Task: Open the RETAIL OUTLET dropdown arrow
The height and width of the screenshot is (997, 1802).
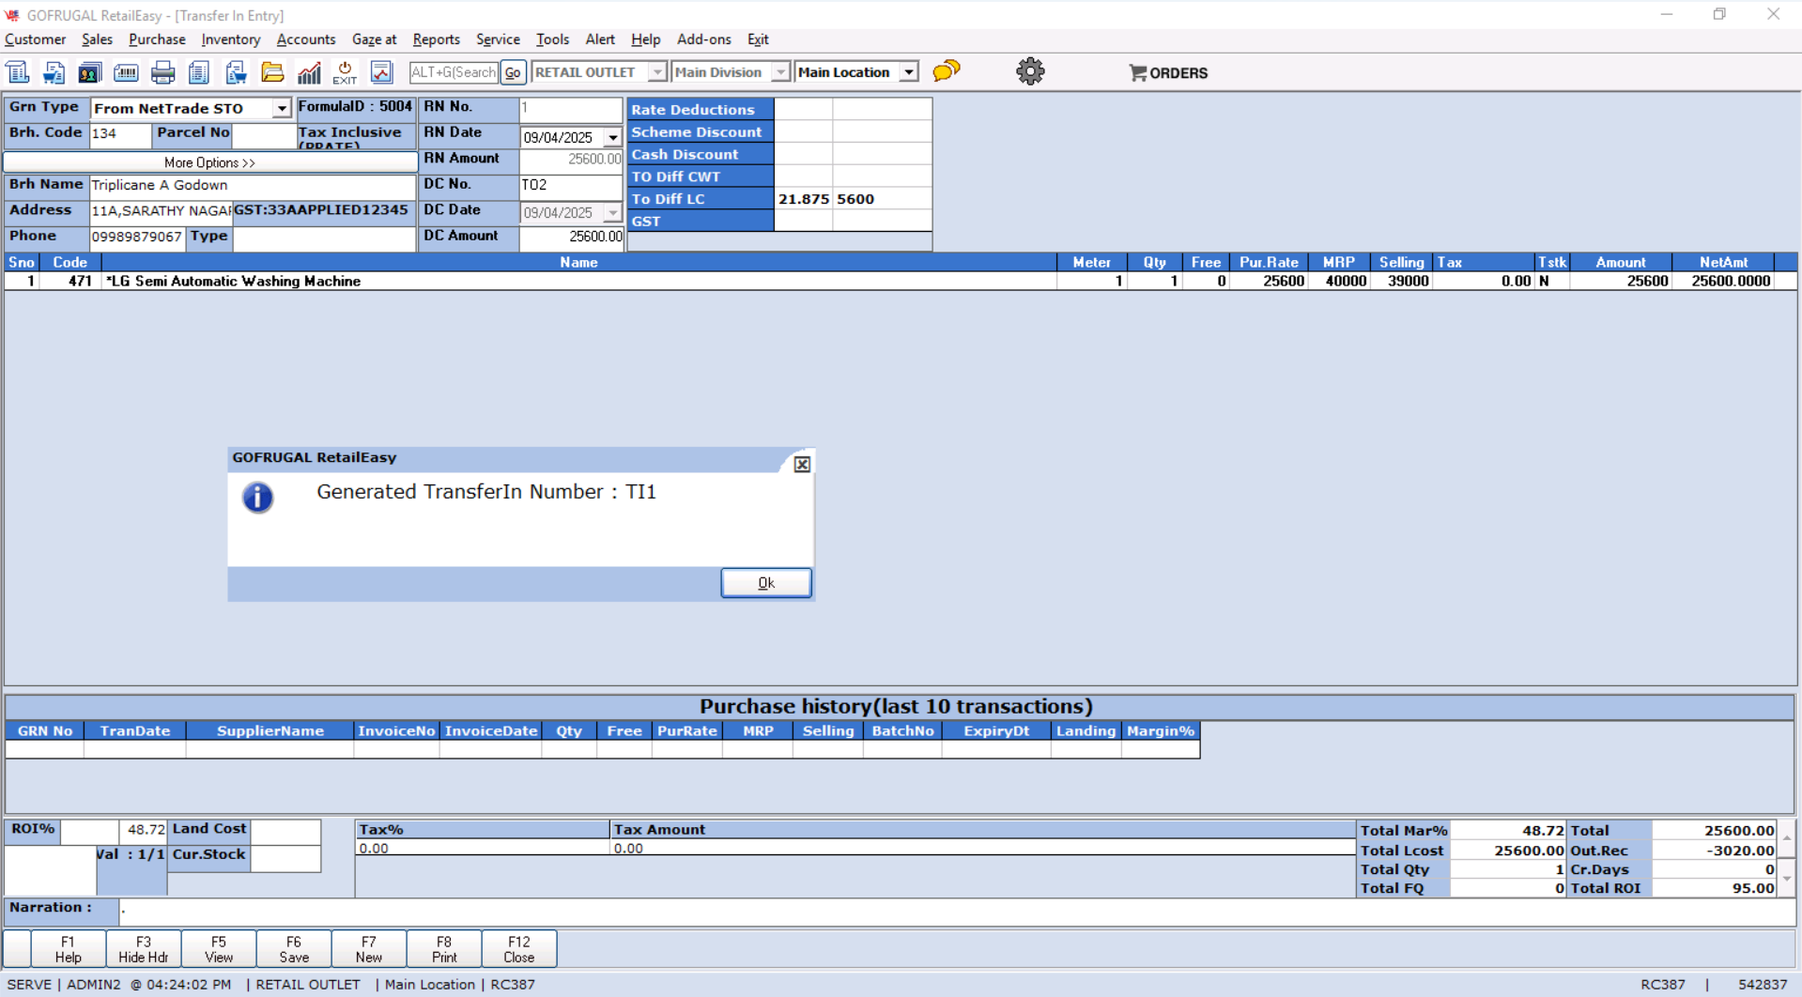Action: [657, 72]
